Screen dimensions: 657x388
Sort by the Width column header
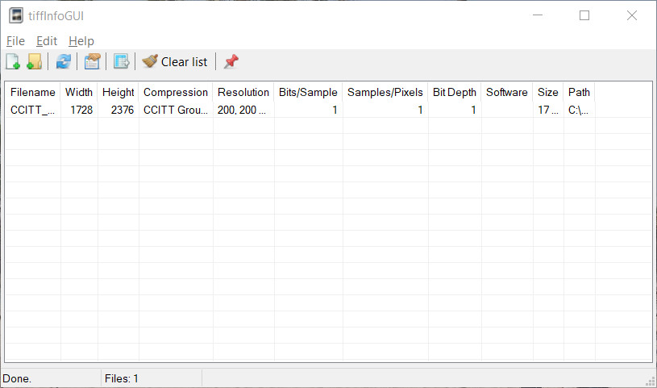[x=79, y=92]
